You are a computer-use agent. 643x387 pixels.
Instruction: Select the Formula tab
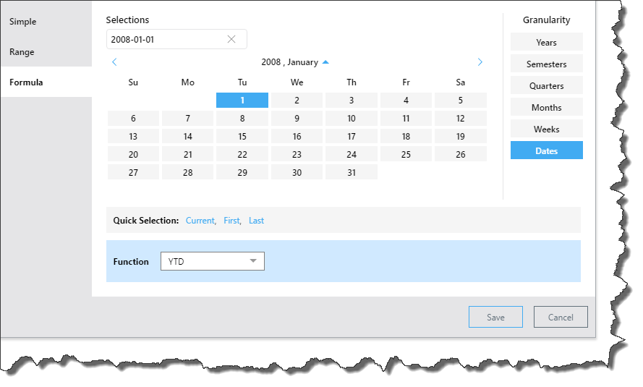point(26,82)
